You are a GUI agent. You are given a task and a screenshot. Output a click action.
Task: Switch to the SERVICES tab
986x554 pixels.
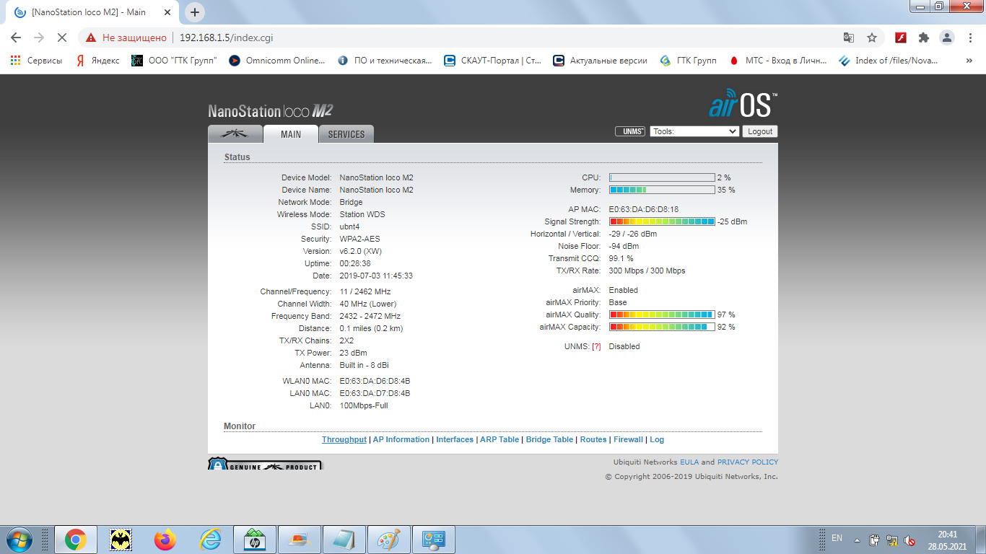(346, 134)
